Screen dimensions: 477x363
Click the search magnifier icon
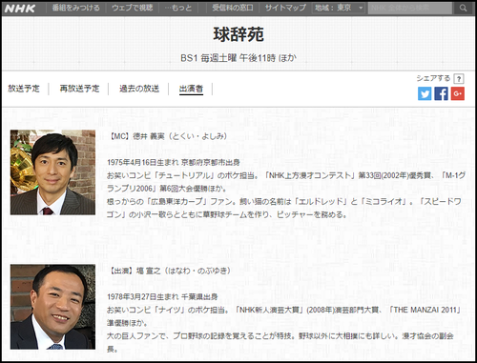pos(463,9)
